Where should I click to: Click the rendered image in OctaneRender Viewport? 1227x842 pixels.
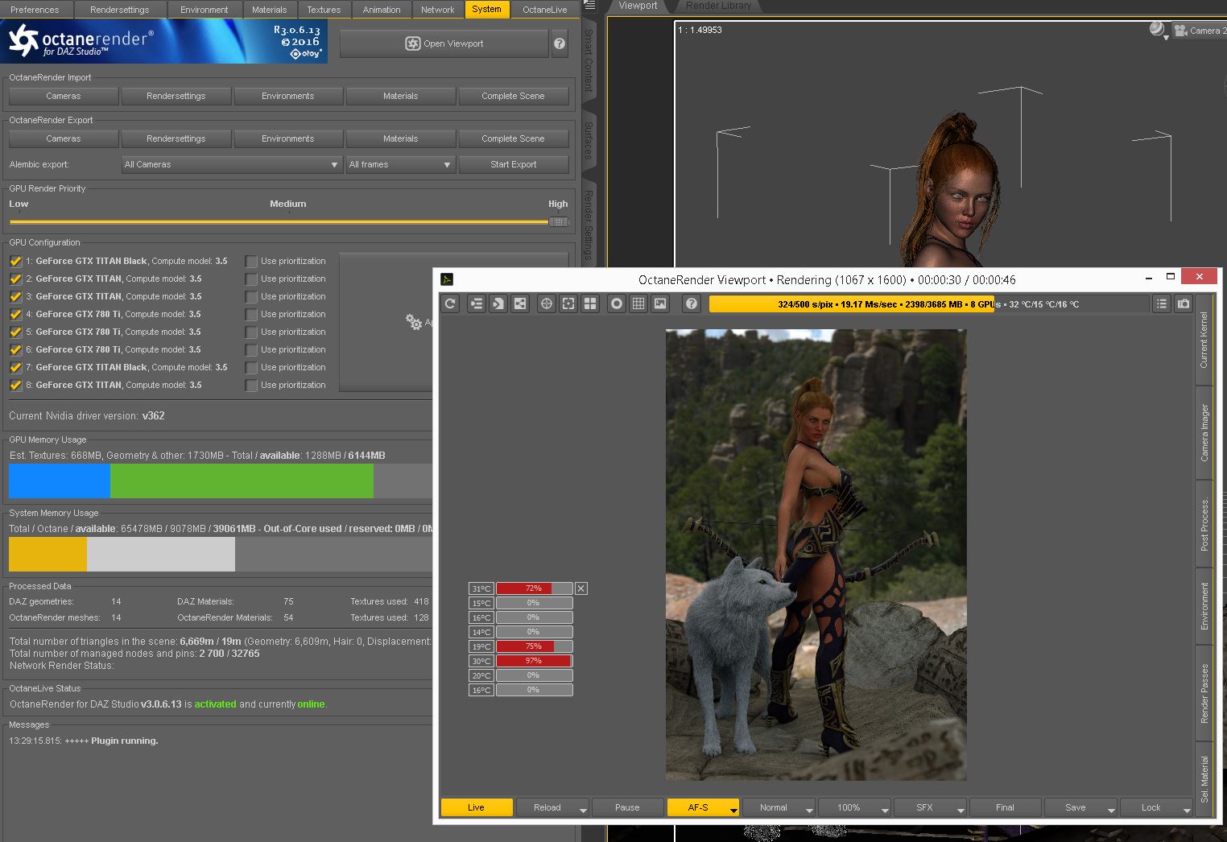tap(816, 555)
